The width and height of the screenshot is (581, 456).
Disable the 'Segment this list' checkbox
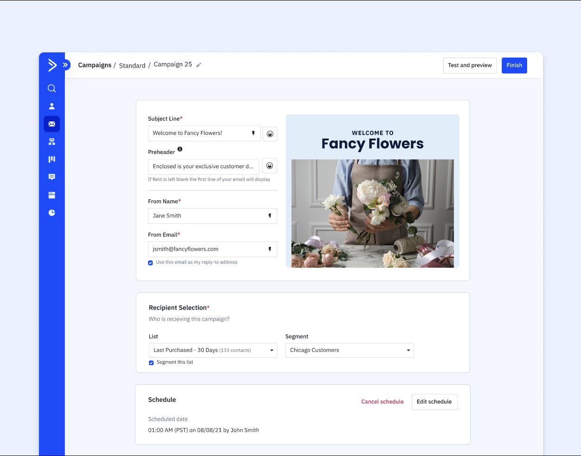(151, 362)
